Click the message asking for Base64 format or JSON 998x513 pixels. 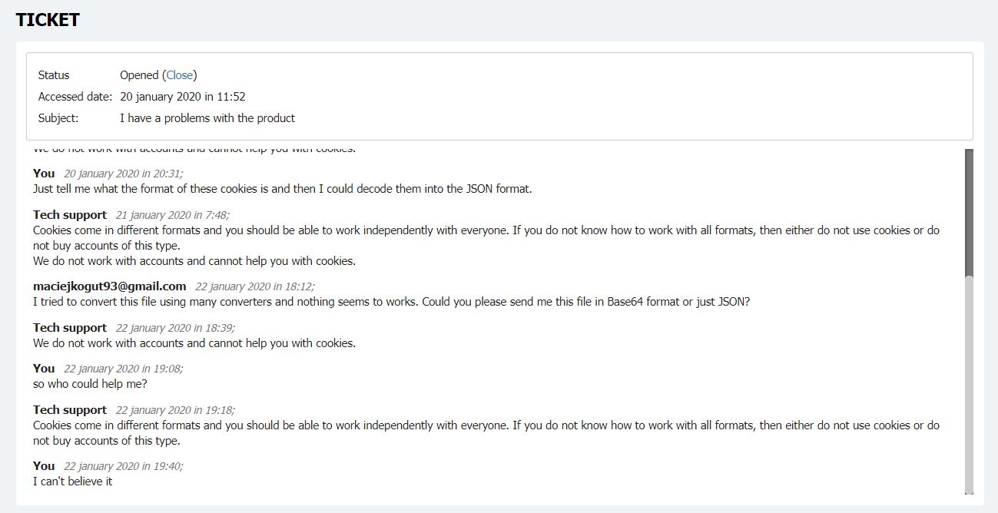pos(391,302)
